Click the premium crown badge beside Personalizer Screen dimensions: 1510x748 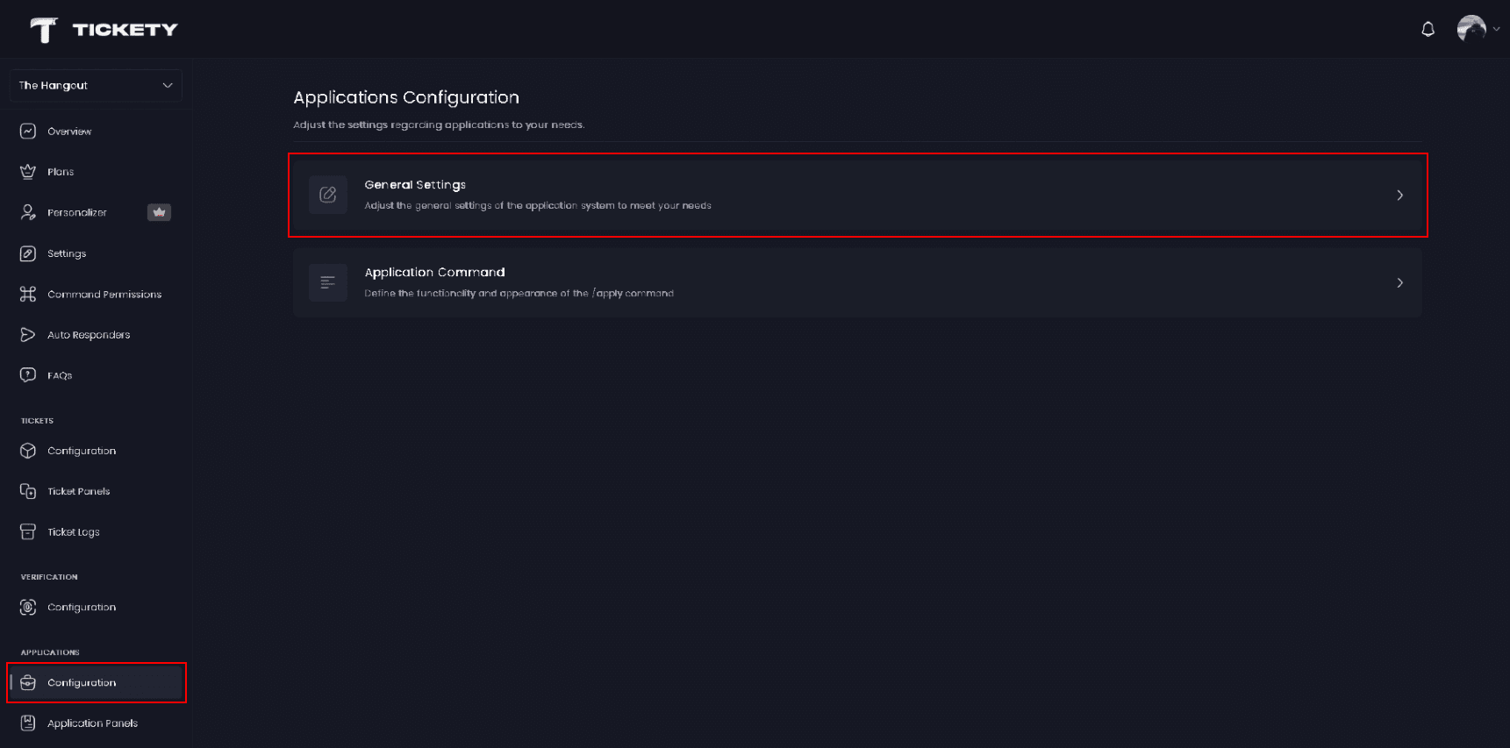[x=159, y=212]
